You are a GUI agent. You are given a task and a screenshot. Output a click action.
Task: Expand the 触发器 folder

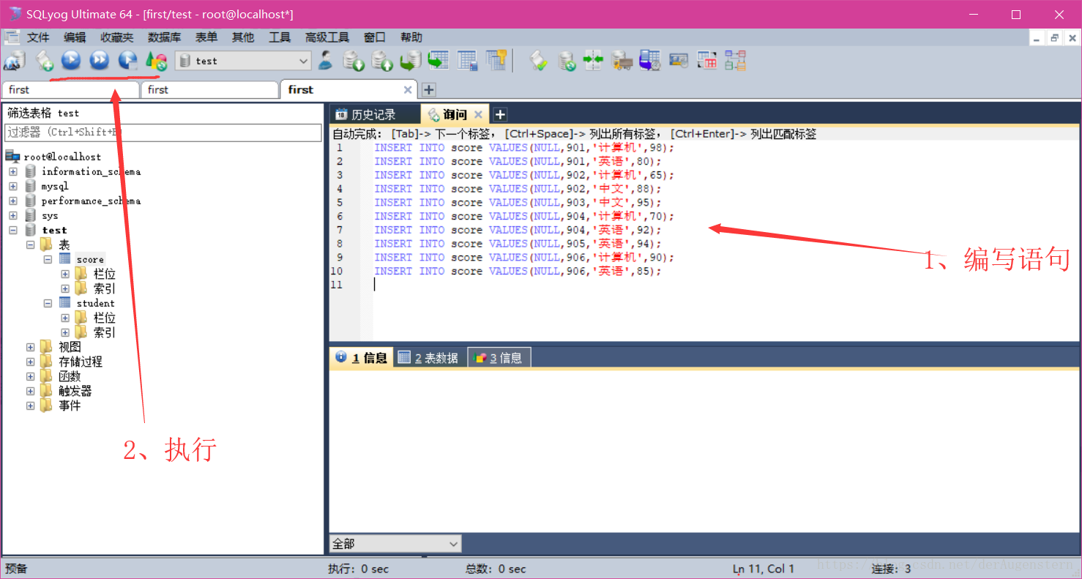[30, 391]
